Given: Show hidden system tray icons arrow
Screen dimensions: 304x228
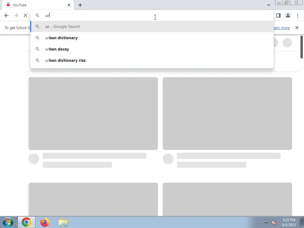Looking at the screenshot, I should click(259, 222).
